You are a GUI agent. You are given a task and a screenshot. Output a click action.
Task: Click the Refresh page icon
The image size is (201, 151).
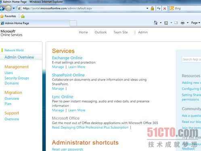(x=159, y=8)
